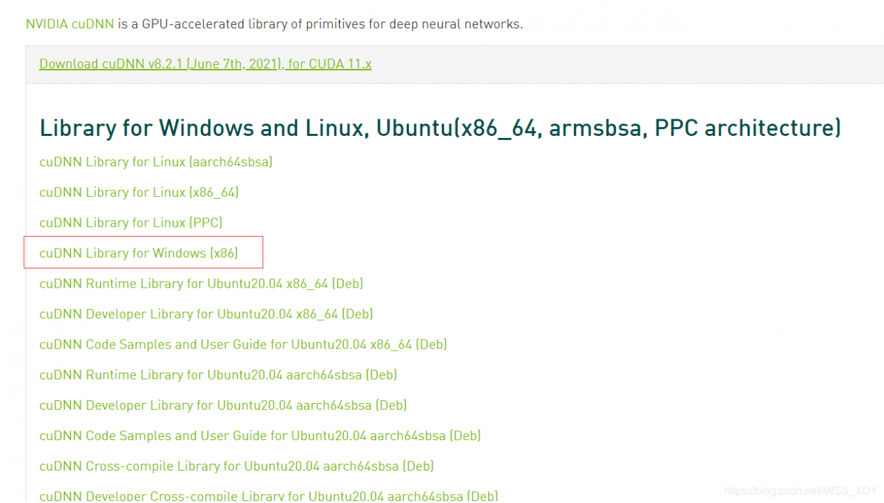This screenshot has height=503, width=884.
Task: Click the GPU-accelerated library description text
Action: pos(320,24)
